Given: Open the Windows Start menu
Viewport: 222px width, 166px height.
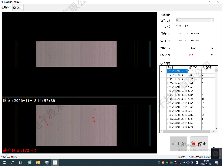Looking at the screenshot, I should click(4, 162).
